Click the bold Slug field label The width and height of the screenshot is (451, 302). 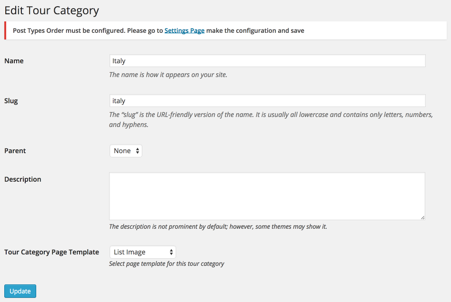[x=11, y=101]
